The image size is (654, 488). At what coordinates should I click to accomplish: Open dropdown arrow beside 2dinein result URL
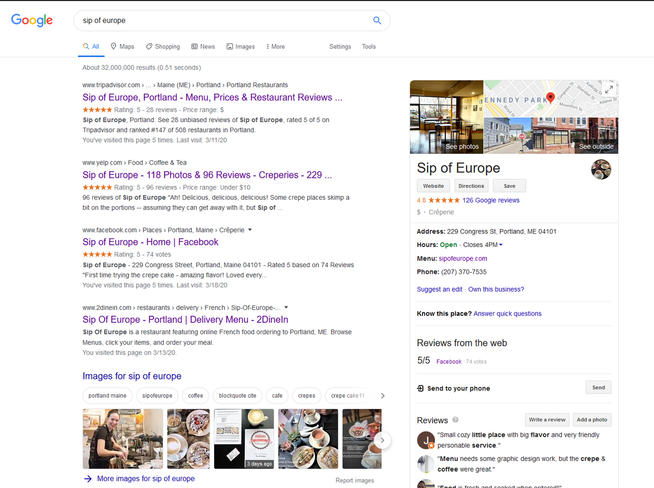(286, 308)
